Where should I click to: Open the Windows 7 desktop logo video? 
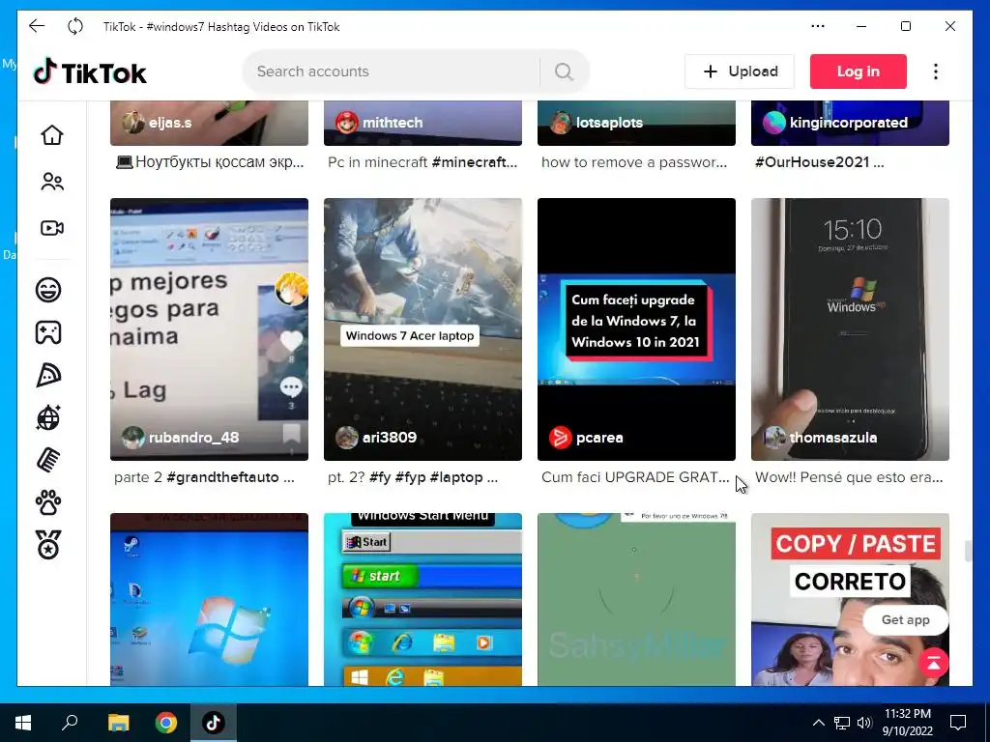[x=209, y=599]
